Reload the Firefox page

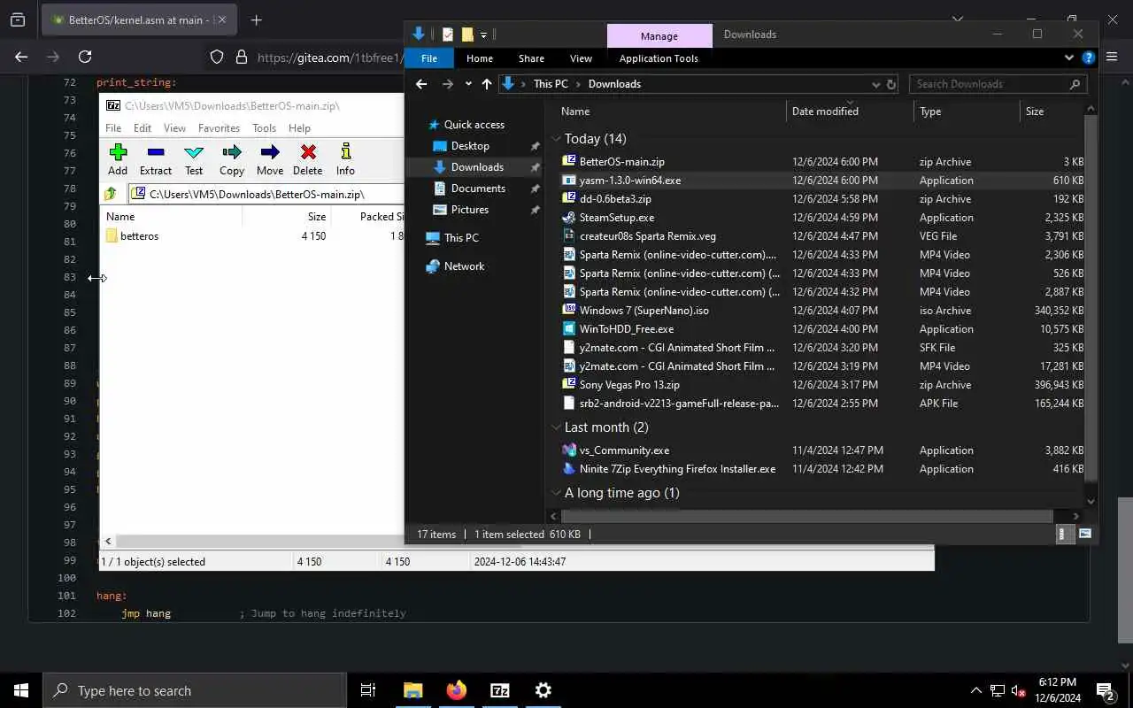point(85,57)
